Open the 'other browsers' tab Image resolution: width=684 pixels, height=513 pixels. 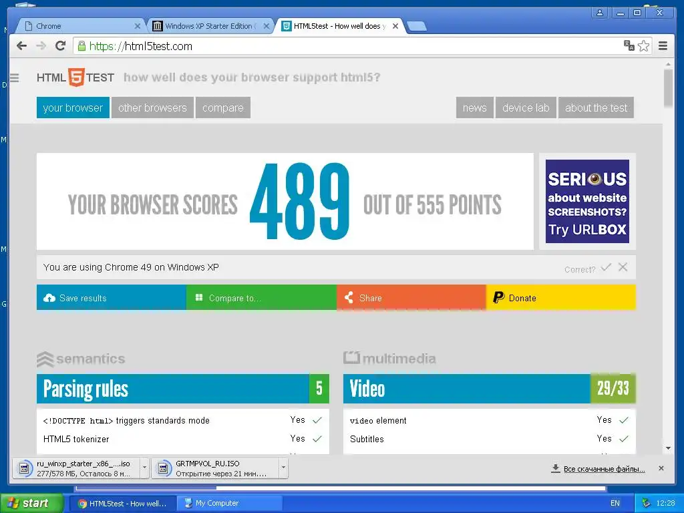tap(152, 108)
